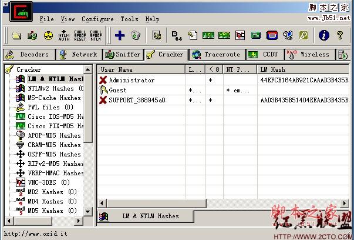Select Cisco PIX-MD5 Hashes in tree
This screenshot has height=240, width=354.
click(x=56, y=126)
